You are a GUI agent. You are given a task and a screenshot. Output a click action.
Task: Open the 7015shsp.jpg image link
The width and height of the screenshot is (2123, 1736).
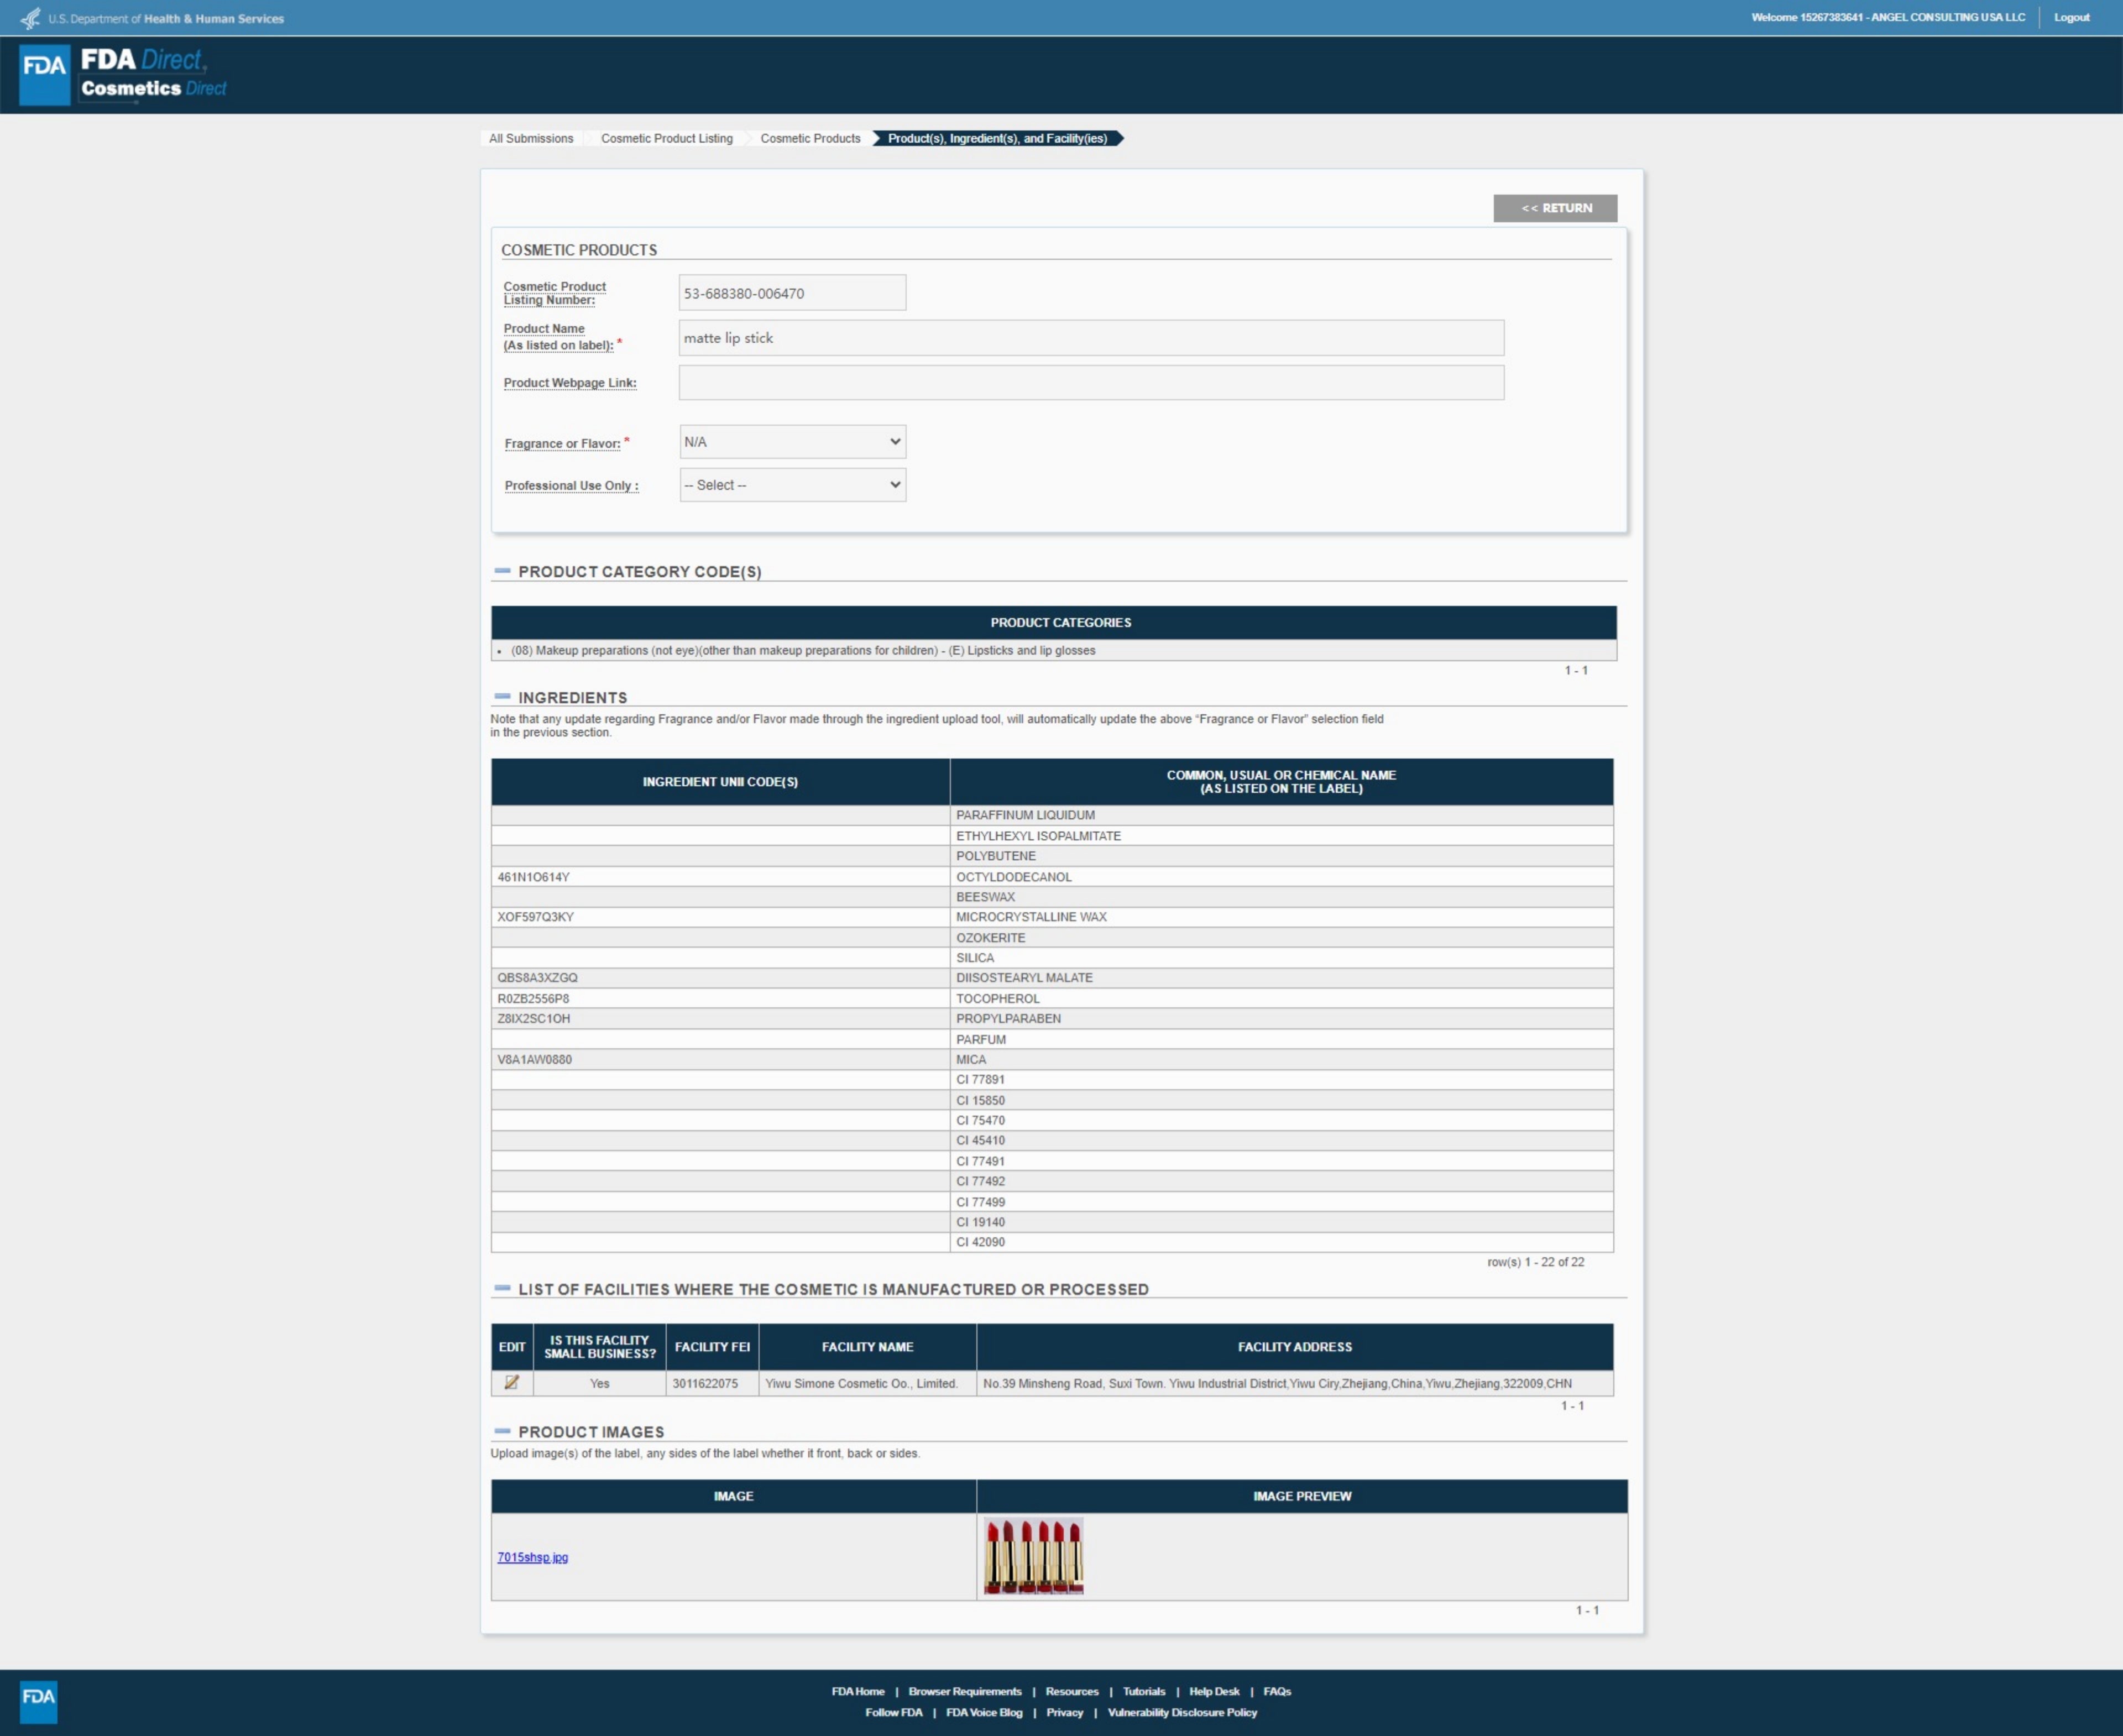point(532,1557)
